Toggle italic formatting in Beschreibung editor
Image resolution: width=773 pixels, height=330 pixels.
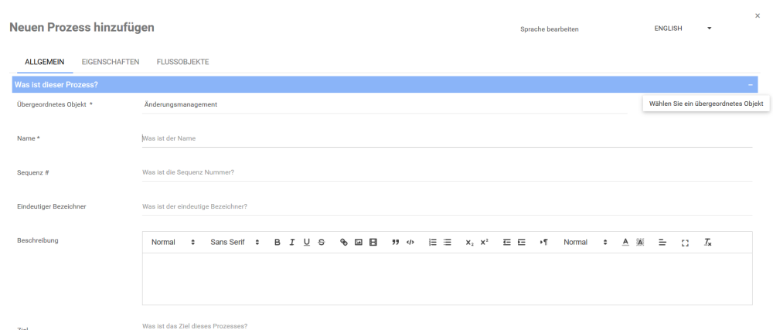292,243
